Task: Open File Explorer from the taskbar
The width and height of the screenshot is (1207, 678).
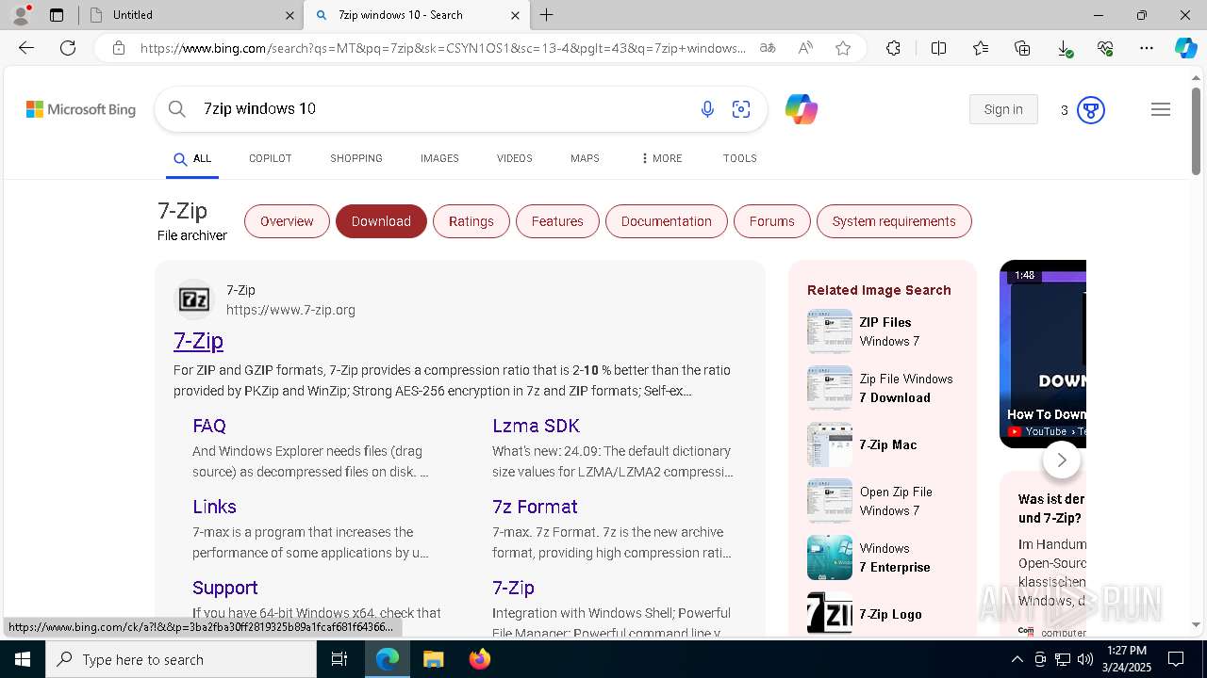Action: click(434, 659)
